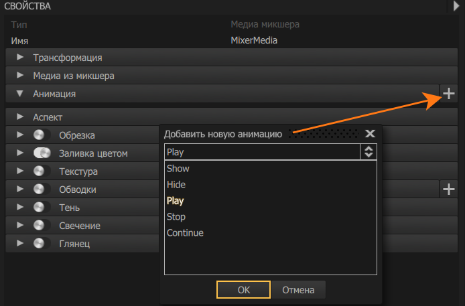Pick the Continue animation option

point(185,233)
